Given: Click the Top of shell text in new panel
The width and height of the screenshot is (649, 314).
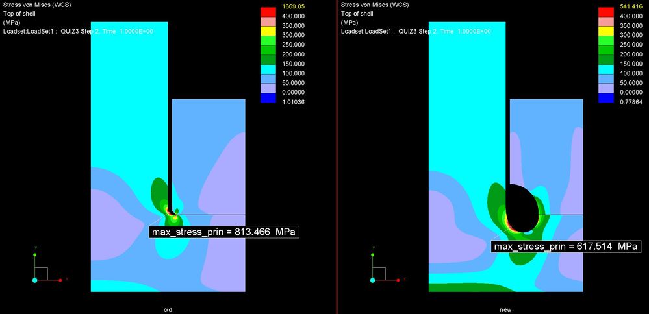Looking at the screenshot, I should pos(356,14).
